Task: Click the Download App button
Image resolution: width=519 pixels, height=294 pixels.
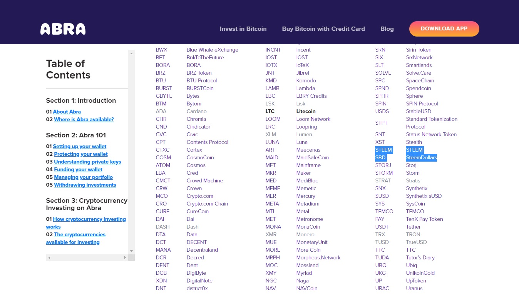Action: [444, 29]
